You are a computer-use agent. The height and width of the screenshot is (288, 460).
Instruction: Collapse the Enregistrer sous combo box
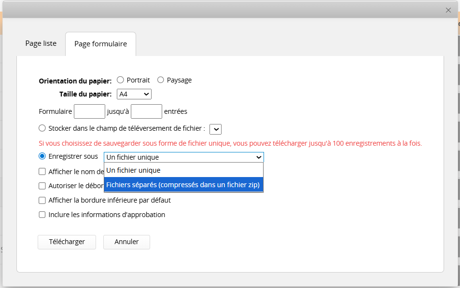(x=184, y=157)
